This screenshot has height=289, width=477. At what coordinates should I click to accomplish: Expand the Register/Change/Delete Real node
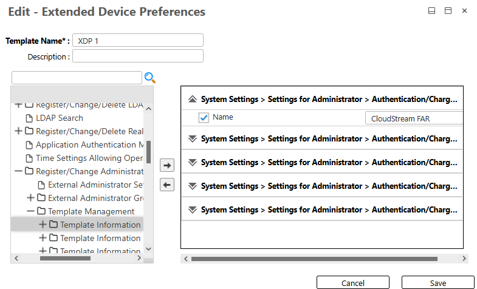click(x=18, y=131)
